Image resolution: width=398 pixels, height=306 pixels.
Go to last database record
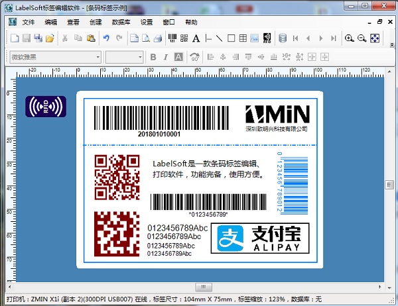(x=334, y=38)
